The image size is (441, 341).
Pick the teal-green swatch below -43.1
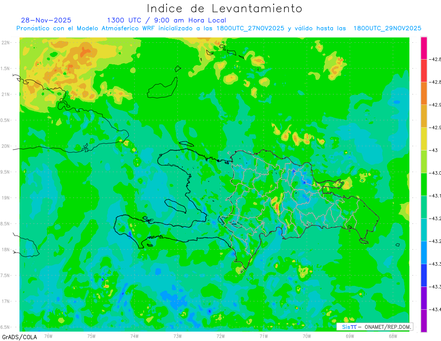click(x=424, y=207)
